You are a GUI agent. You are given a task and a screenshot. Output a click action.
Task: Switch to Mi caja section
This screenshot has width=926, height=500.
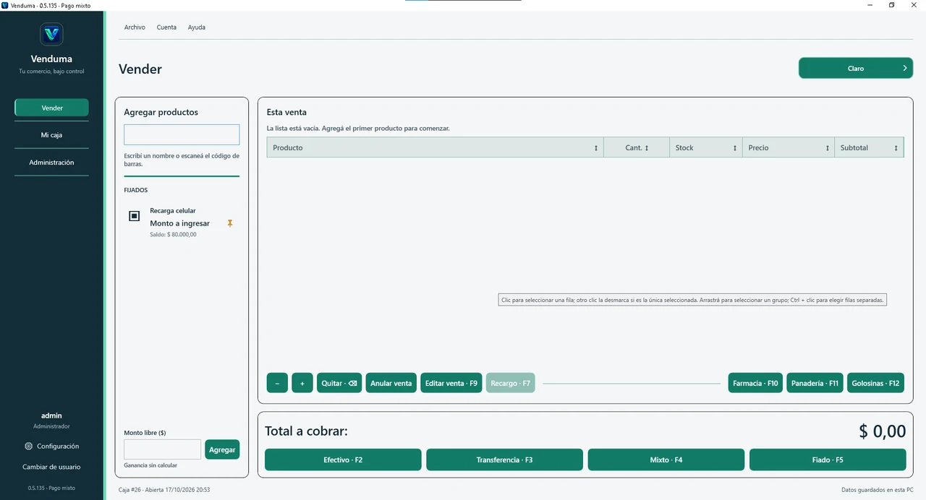pos(51,135)
